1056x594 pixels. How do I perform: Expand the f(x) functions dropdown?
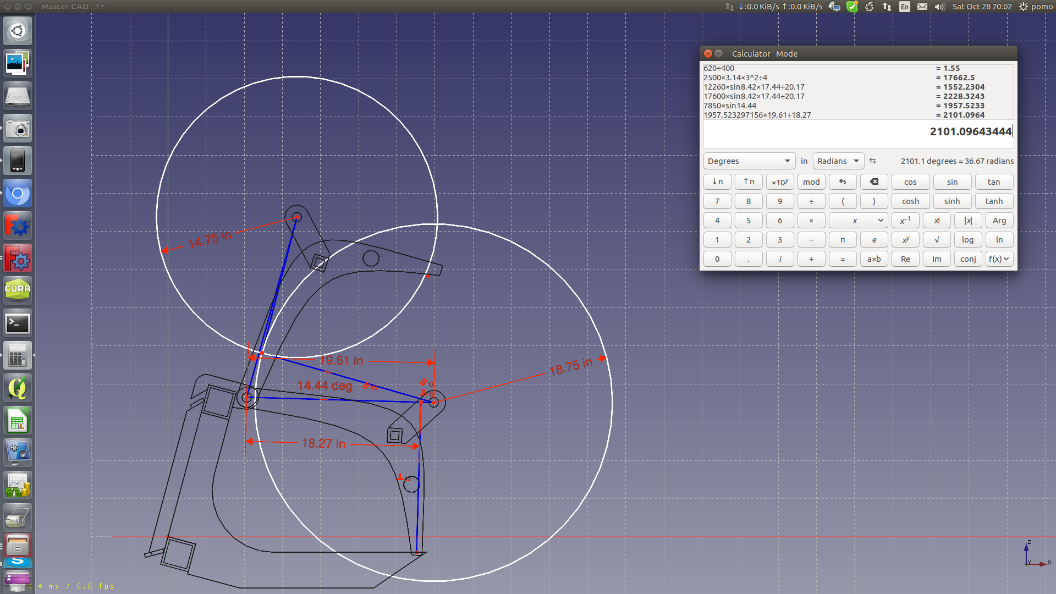(x=999, y=259)
